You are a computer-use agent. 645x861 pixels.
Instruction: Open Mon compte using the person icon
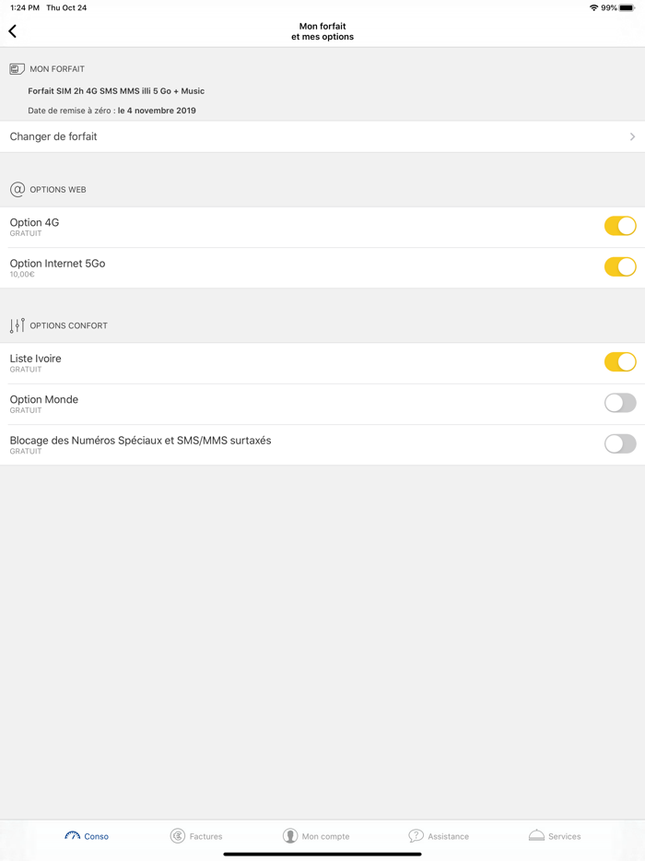tap(289, 835)
